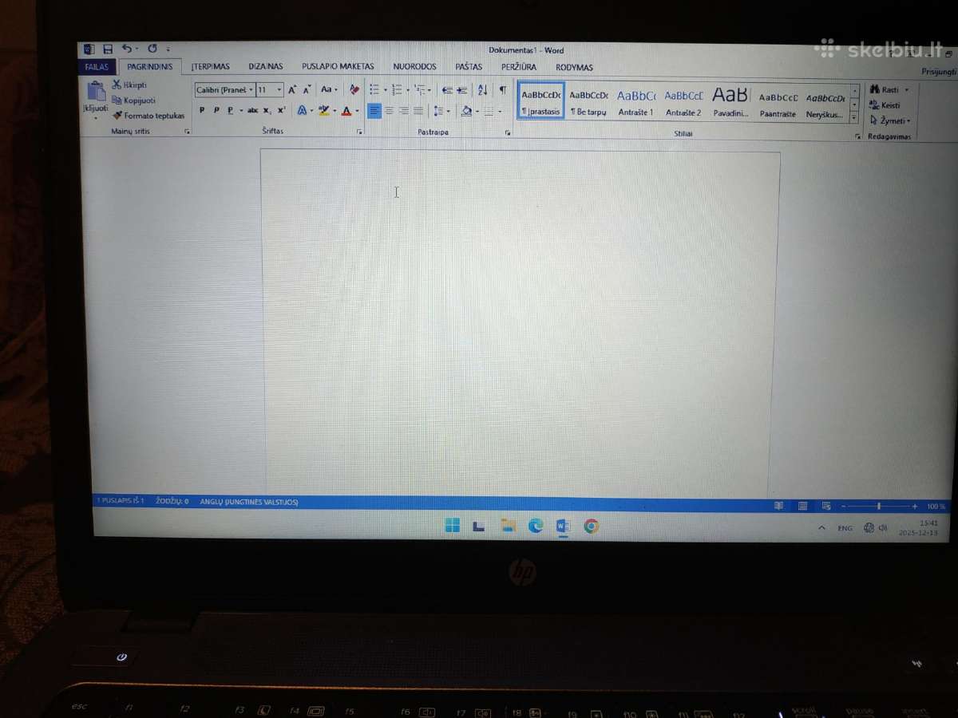Adjust the zoom slider handle
The image size is (958, 718).
[879, 507]
